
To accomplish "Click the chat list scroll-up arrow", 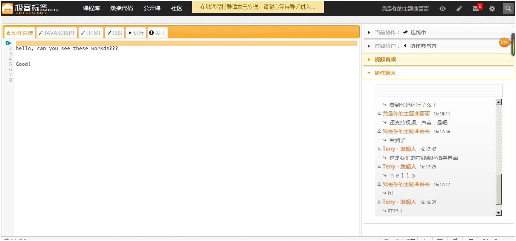I will point(499,102).
